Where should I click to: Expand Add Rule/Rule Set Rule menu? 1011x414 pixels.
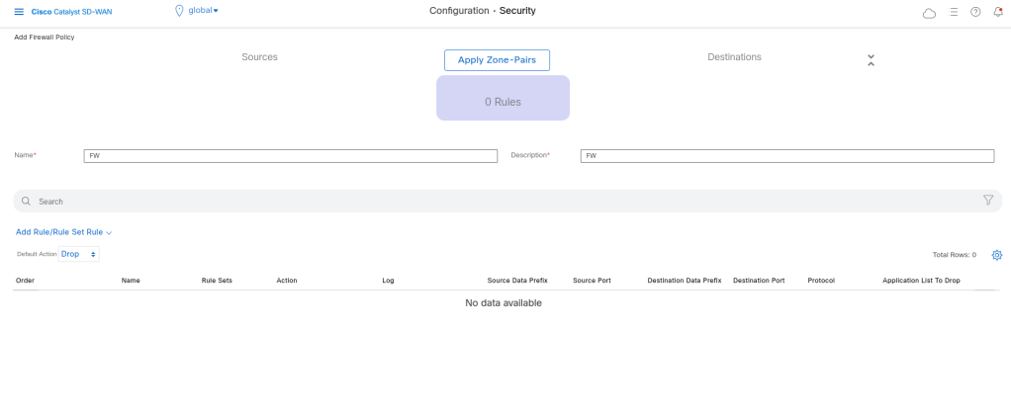point(64,232)
